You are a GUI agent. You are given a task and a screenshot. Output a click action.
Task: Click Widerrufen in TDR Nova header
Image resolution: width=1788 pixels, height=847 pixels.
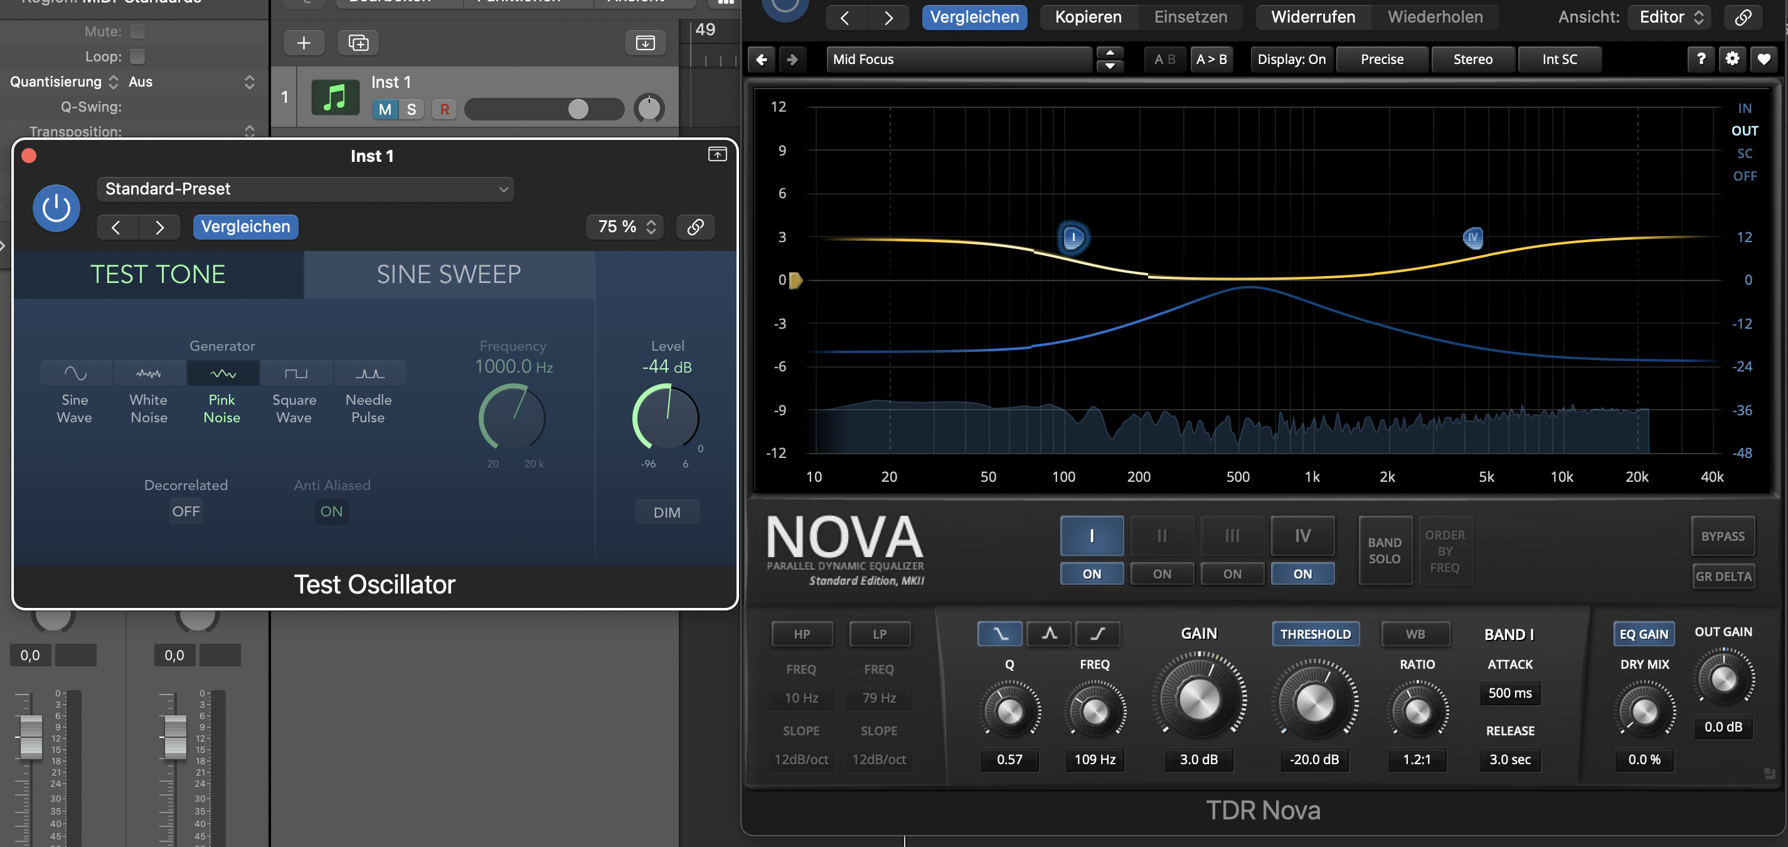tap(1312, 17)
